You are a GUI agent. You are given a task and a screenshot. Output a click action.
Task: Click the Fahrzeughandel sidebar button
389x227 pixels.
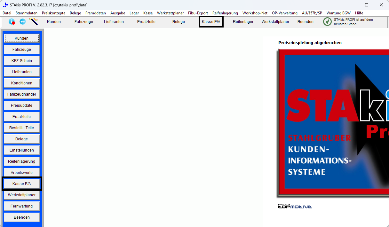tap(22, 94)
